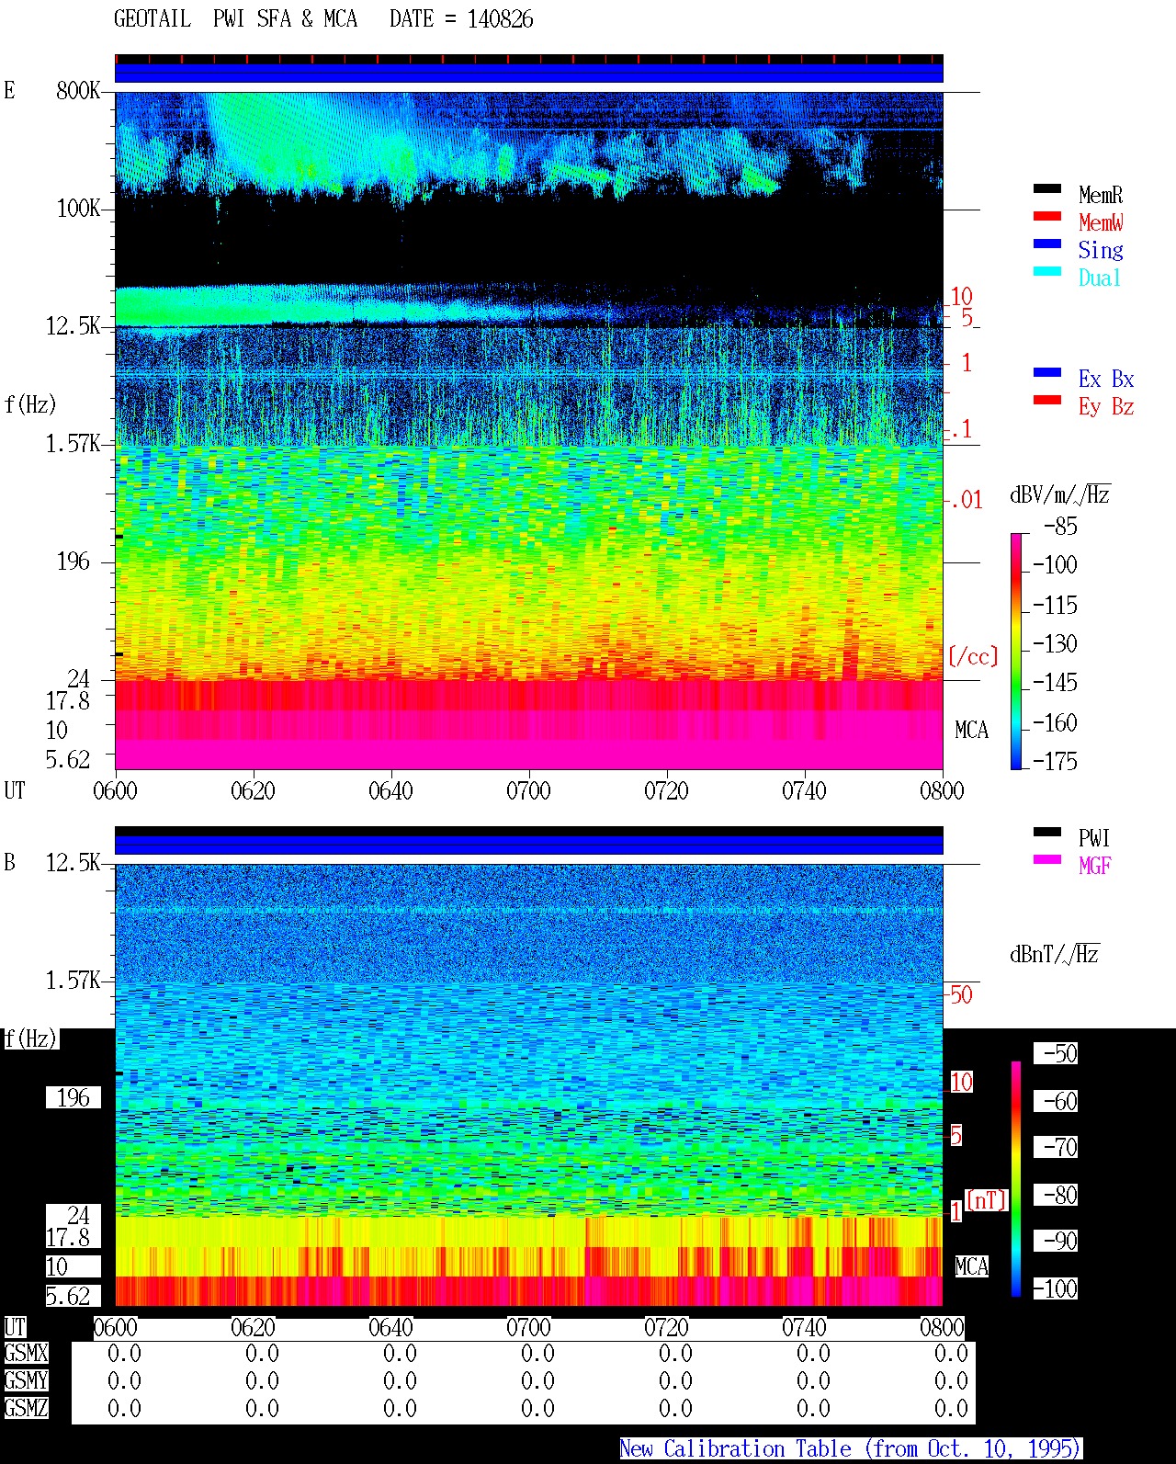
Task: Click the 1.57K label on E panel axis
Action: [73, 444]
